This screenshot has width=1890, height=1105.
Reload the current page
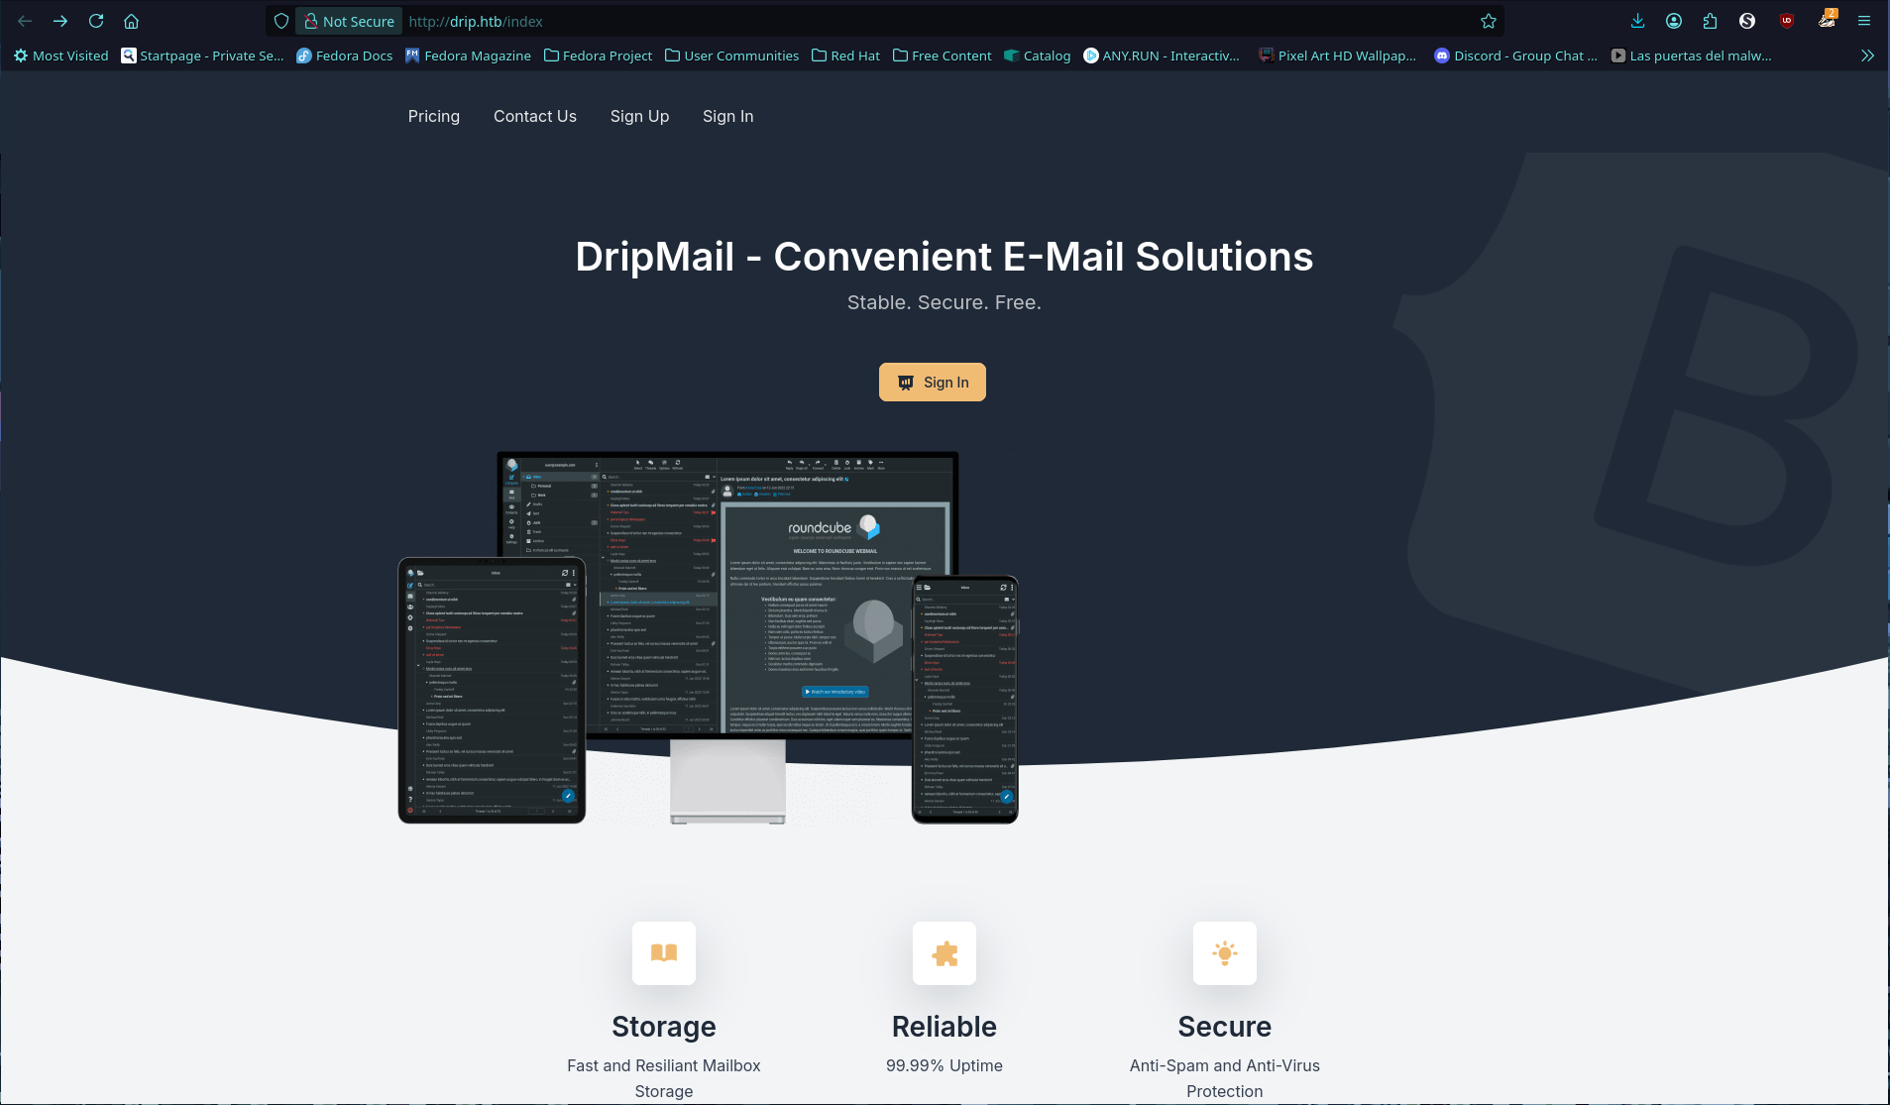click(96, 21)
